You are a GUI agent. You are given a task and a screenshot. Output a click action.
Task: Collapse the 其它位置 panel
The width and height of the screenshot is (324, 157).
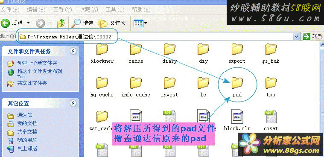click(x=73, y=103)
